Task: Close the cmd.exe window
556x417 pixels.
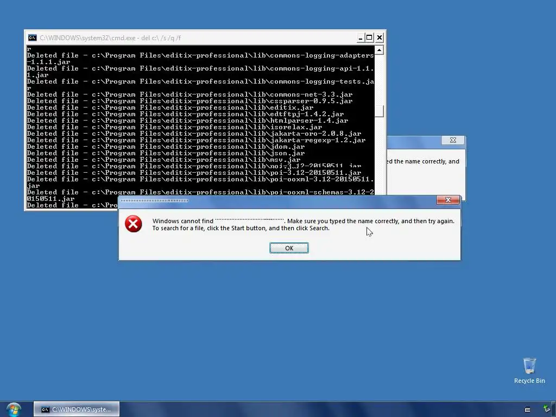Action: (380, 37)
